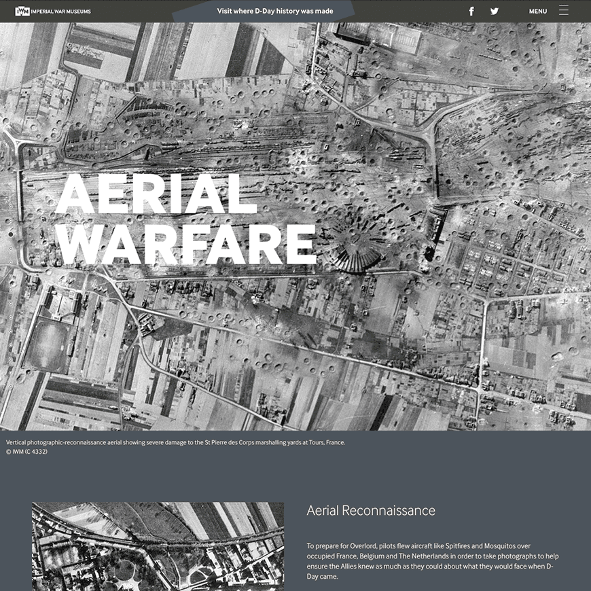Viewport: 591px width, 591px height.
Task: Jump to the topmost section navigation dot
Action: (x=11, y=207)
